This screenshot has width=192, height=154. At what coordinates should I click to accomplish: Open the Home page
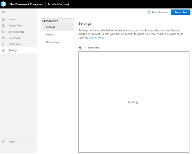(18, 19)
